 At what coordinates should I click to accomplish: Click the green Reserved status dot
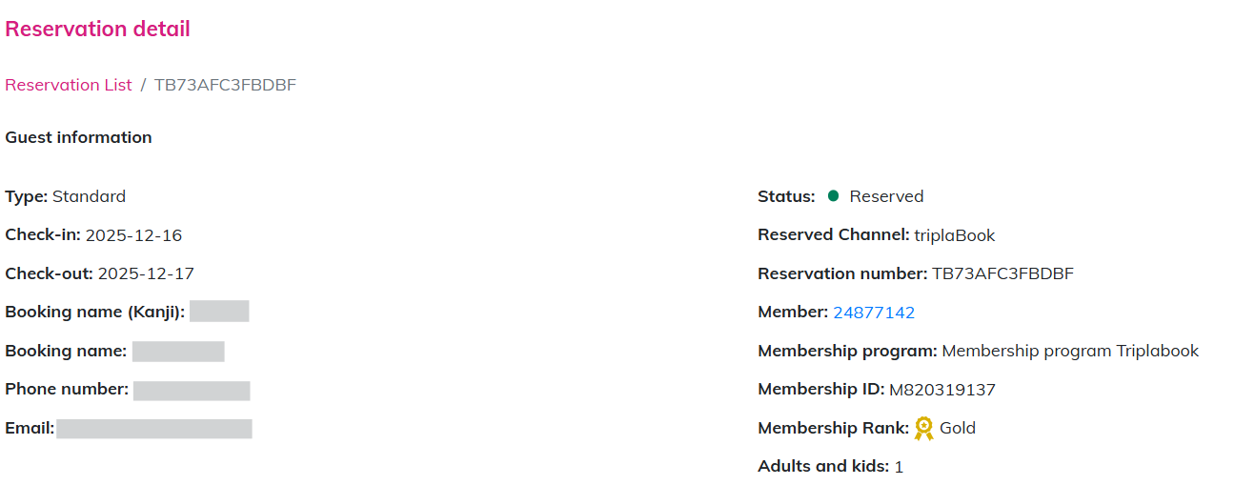pos(833,196)
